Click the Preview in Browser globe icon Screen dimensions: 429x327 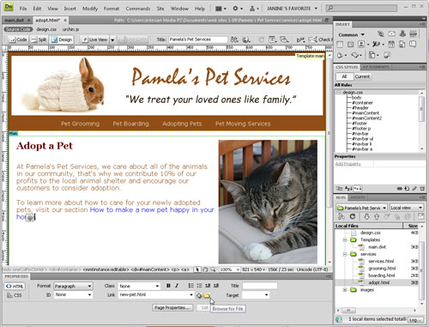pyautogui.click(x=246, y=39)
